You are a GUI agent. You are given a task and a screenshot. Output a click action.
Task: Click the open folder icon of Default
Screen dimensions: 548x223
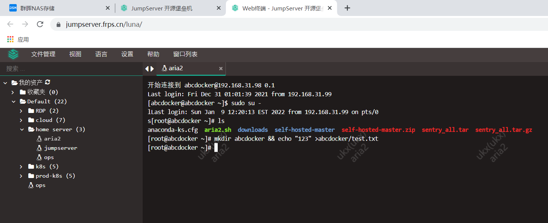23,101
